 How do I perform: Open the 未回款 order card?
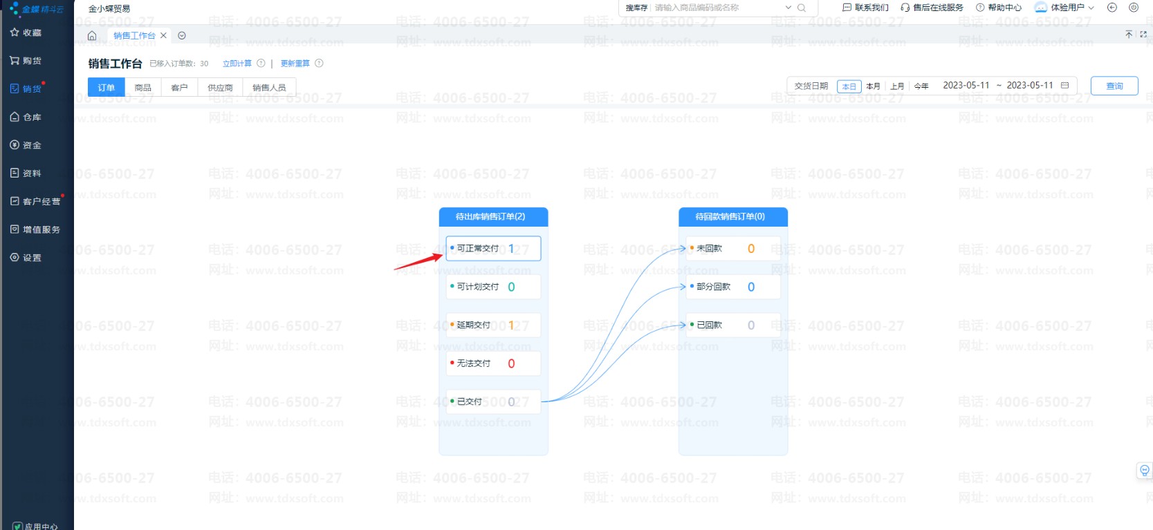pyautogui.click(x=733, y=249)
